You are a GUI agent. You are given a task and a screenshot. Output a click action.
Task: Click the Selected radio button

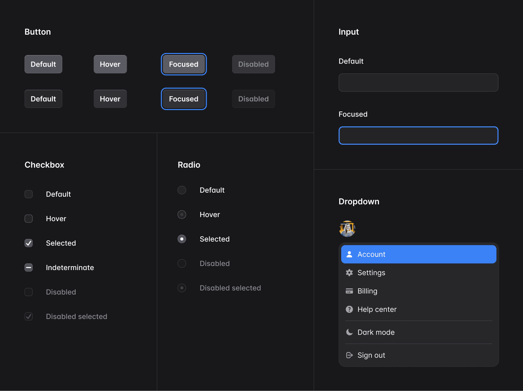coord(182,239)
